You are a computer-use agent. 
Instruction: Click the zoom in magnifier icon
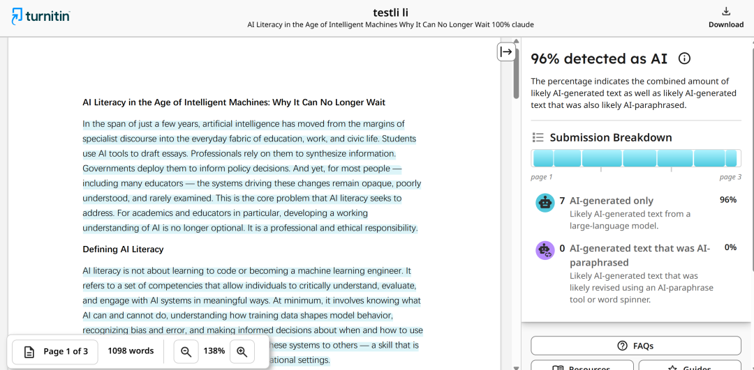242,351
